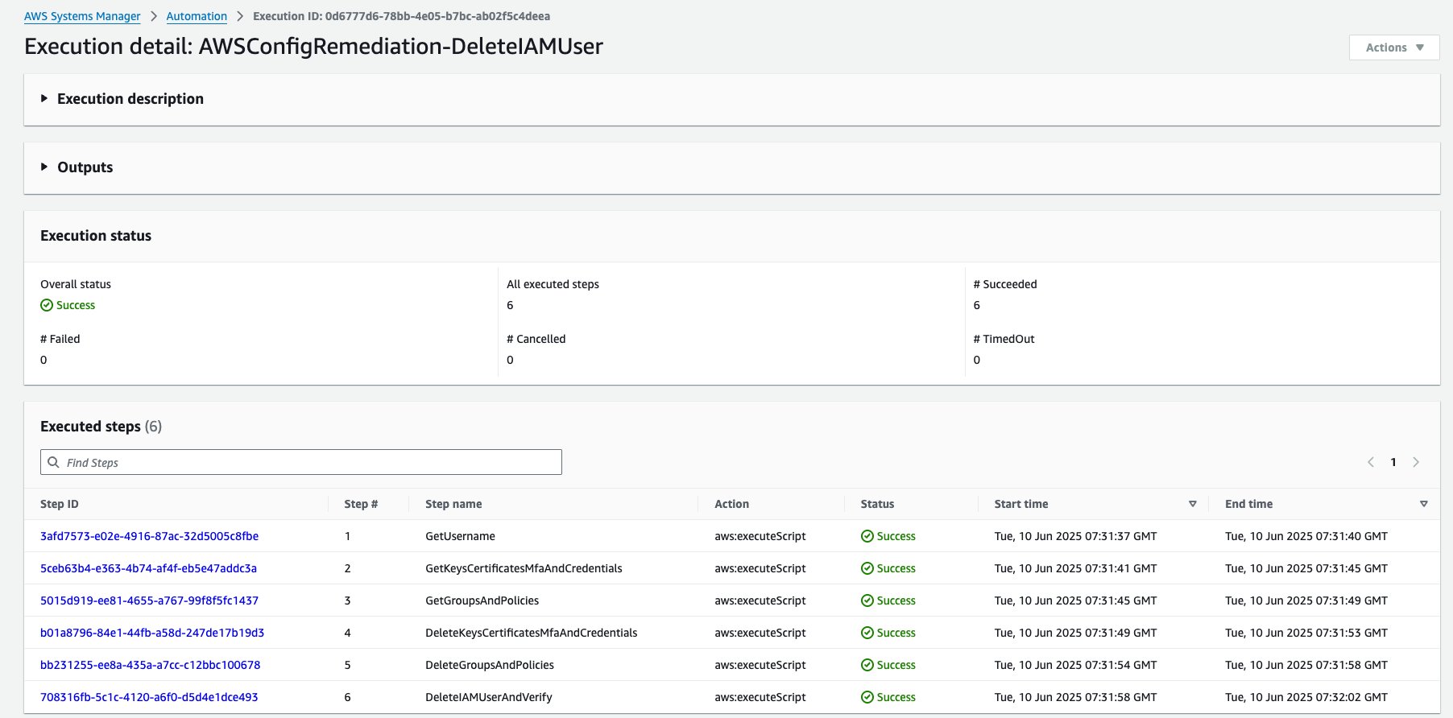
Task: Click the Action column header
Action: 732,504
